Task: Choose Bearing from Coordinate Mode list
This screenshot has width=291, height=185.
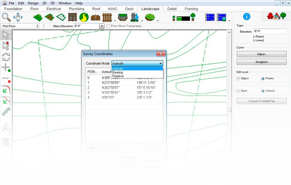Action: click(118, 72)
